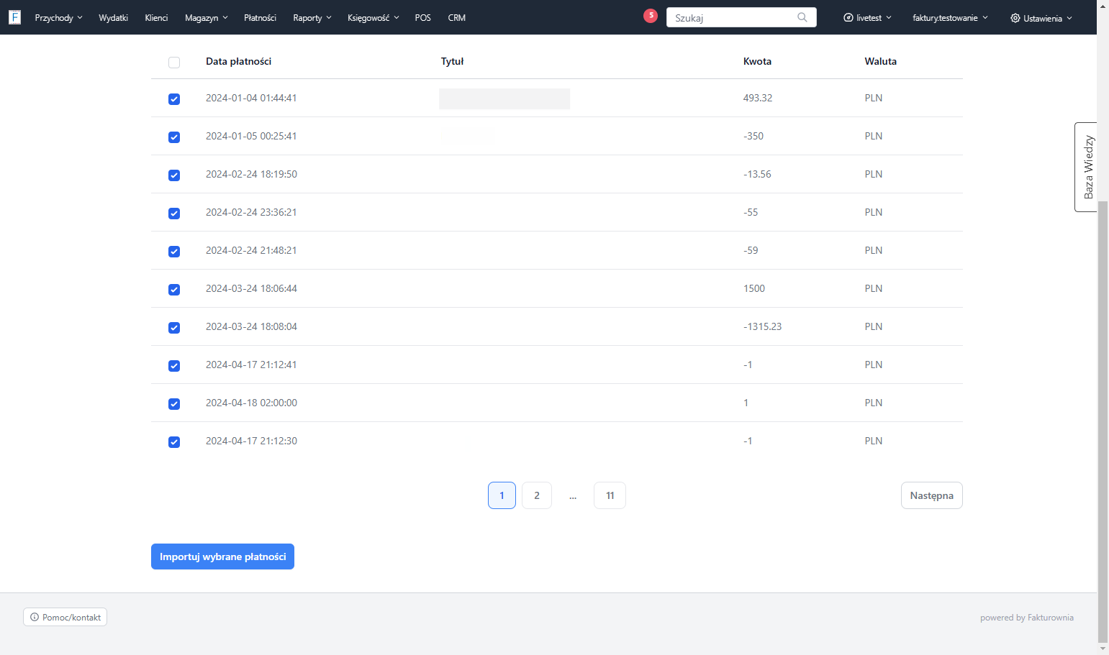Open the faktury.testowanie user dropdown
Viewport: 1109px width, 655px height.
point(950,17)
